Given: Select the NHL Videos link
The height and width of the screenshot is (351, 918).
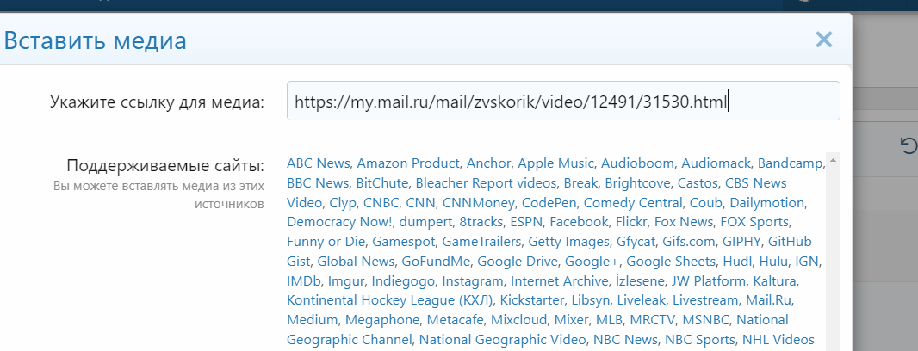Looking at the screenshot, I should click(778, 339).
